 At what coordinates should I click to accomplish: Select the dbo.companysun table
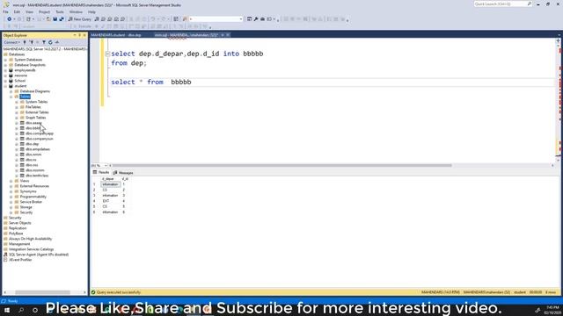pos(39,139)
